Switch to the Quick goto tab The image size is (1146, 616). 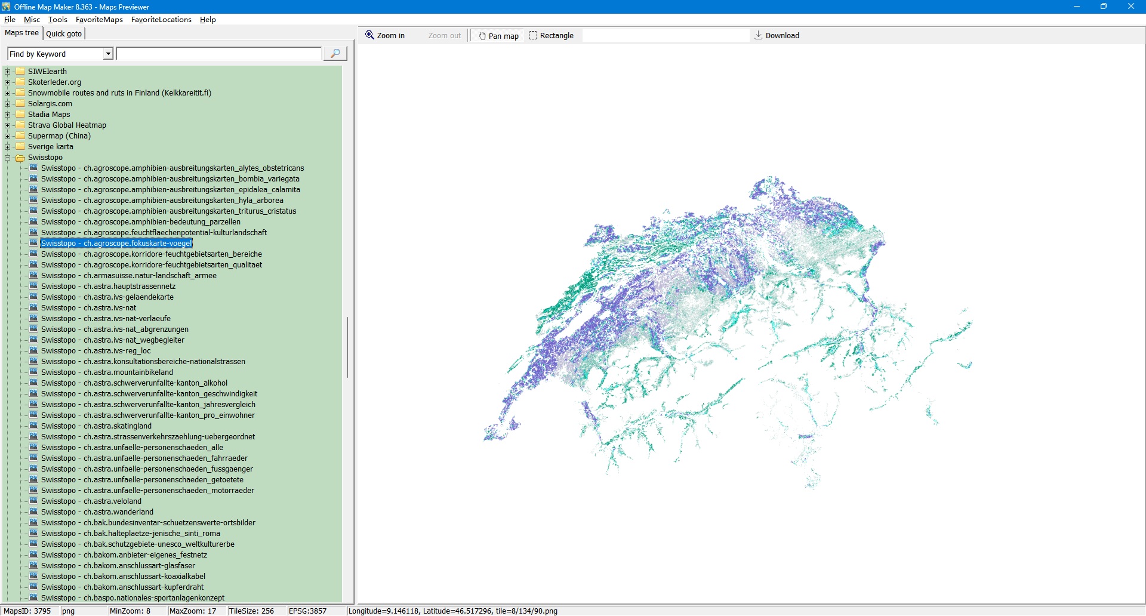[64, 34]
